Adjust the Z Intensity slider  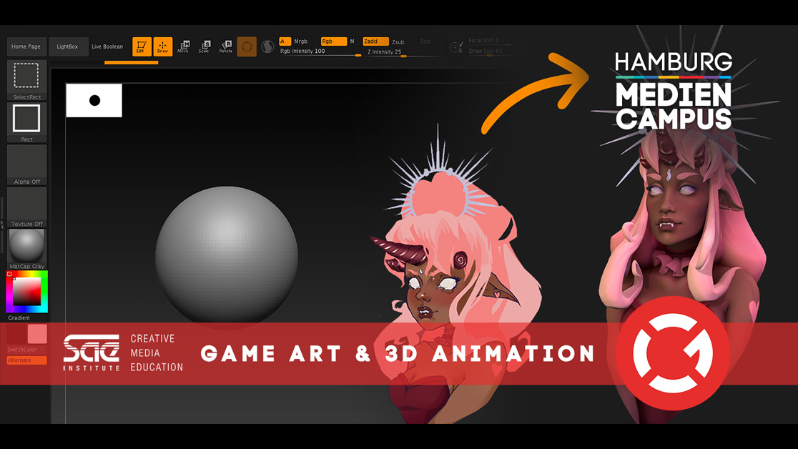tap(405, 52)
